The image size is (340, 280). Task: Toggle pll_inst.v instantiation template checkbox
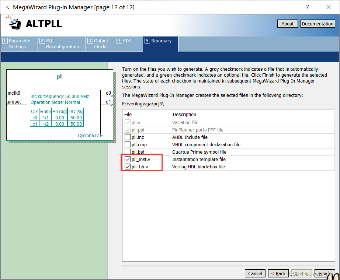(x=128, y=159)
